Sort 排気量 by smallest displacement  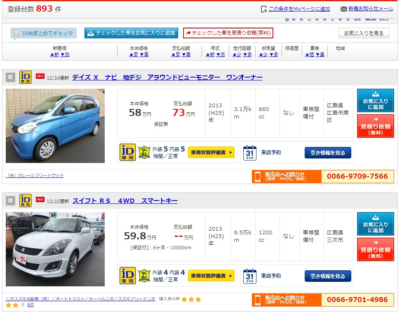coord(263,54)
